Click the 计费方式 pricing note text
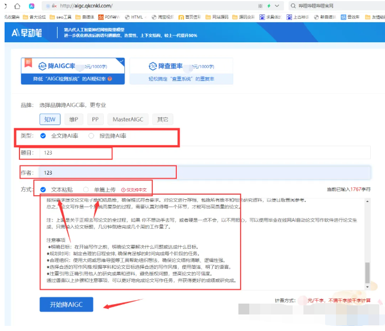 click(x=323, y=300)
